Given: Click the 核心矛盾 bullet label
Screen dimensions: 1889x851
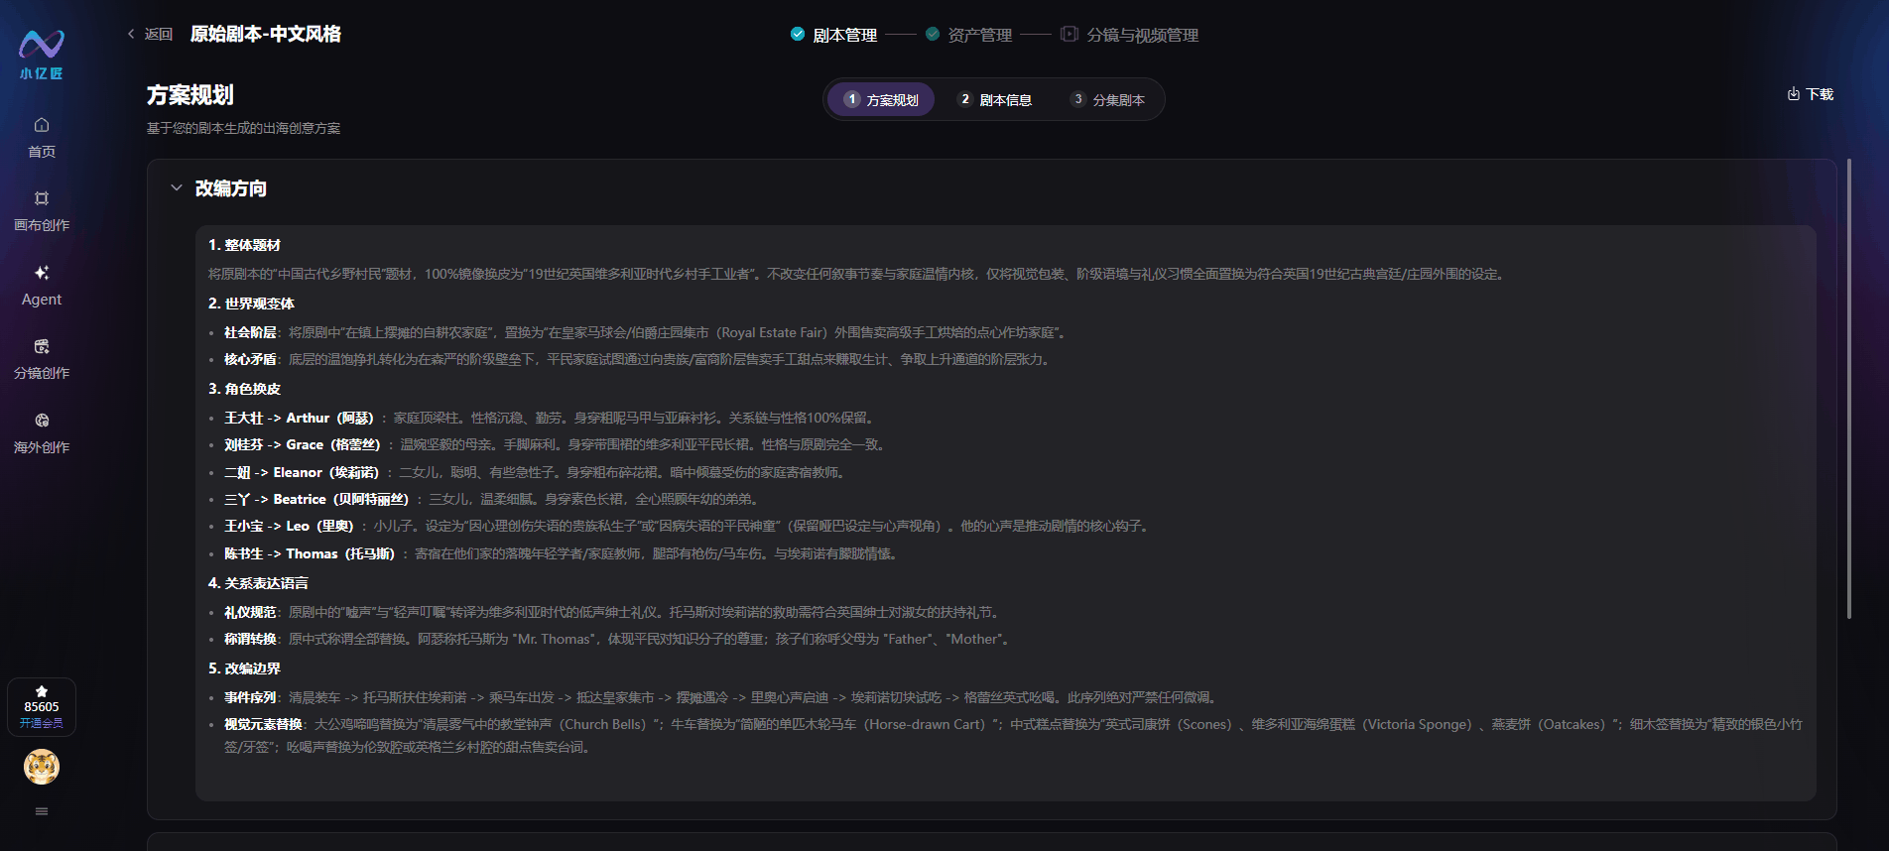Looking at the screenshot, I should pos(250,359).
